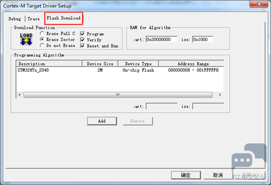Image resolution: width=271 pixels, height=185 pixels.
Task: Click the Device Size column header
Action: [x=100, y=64]
